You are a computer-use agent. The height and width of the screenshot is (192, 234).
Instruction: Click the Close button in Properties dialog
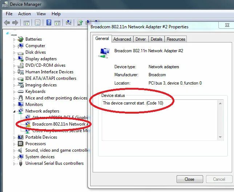(190, 179)
